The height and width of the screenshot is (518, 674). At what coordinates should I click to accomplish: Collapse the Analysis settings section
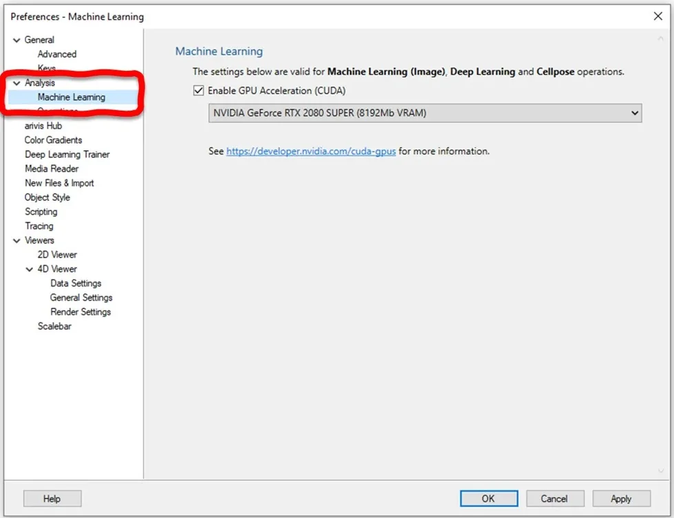click(16, 82)
